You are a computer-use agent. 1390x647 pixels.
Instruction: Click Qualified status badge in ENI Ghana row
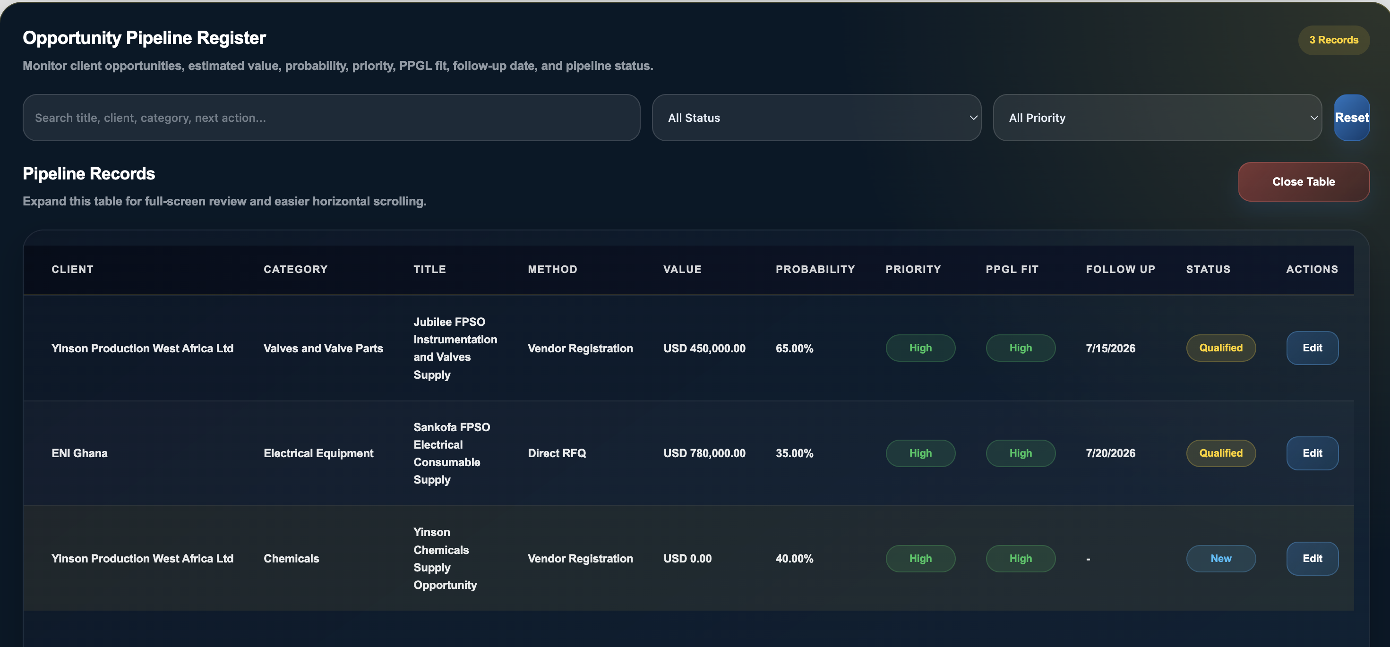1220,453
